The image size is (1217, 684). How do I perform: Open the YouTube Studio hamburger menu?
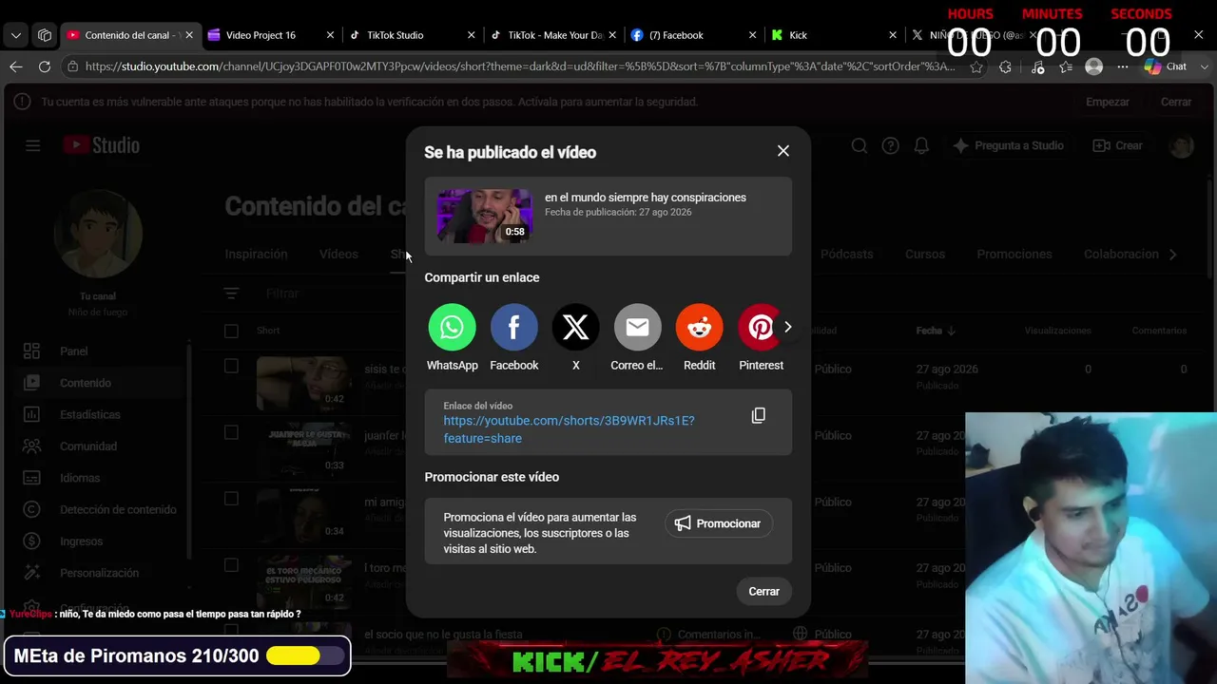point(33,145)
